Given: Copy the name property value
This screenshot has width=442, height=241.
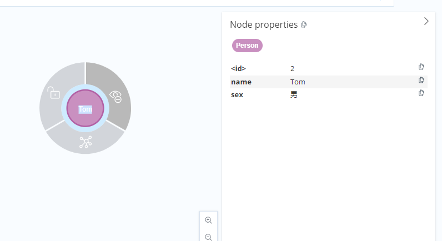Looking at the screenshot, I should coord(421,80).
